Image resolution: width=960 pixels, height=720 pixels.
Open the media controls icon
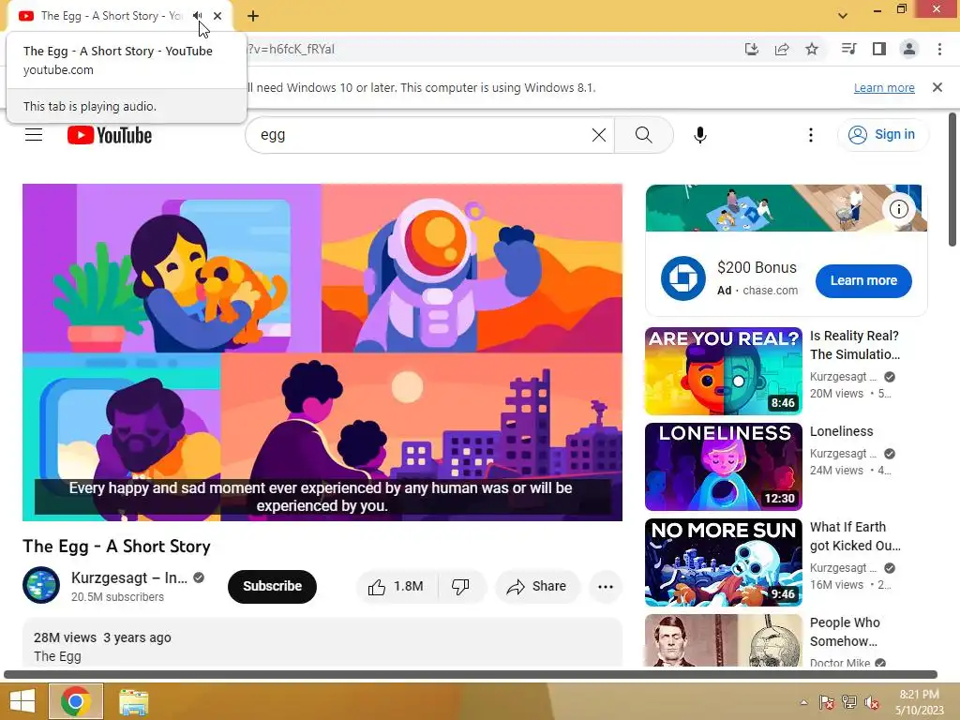click(x=848, y=49)
